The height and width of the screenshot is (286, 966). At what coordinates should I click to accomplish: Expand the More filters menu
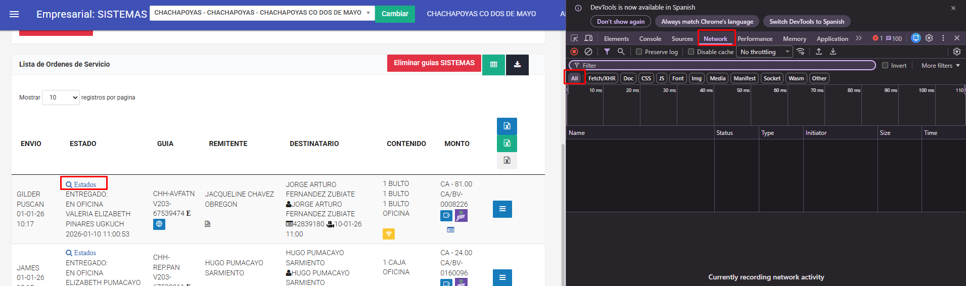coord(940,66)
